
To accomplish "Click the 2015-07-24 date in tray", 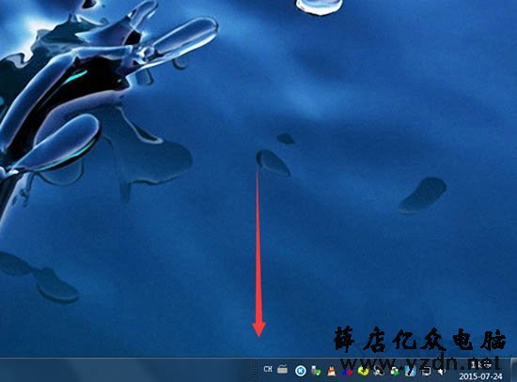I will point(480,376).
